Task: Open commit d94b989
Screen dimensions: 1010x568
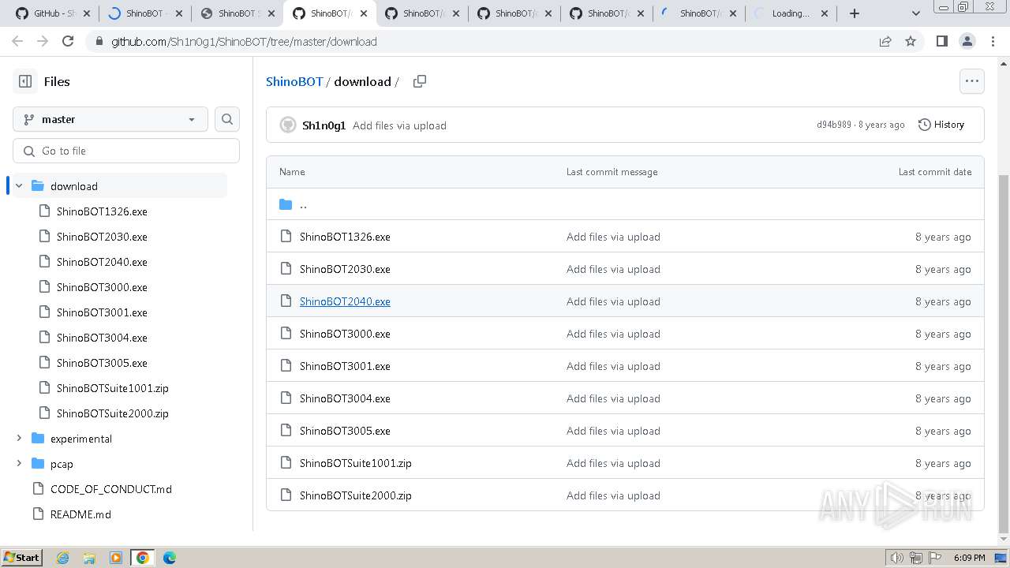Action: click(x=834, y=125)
